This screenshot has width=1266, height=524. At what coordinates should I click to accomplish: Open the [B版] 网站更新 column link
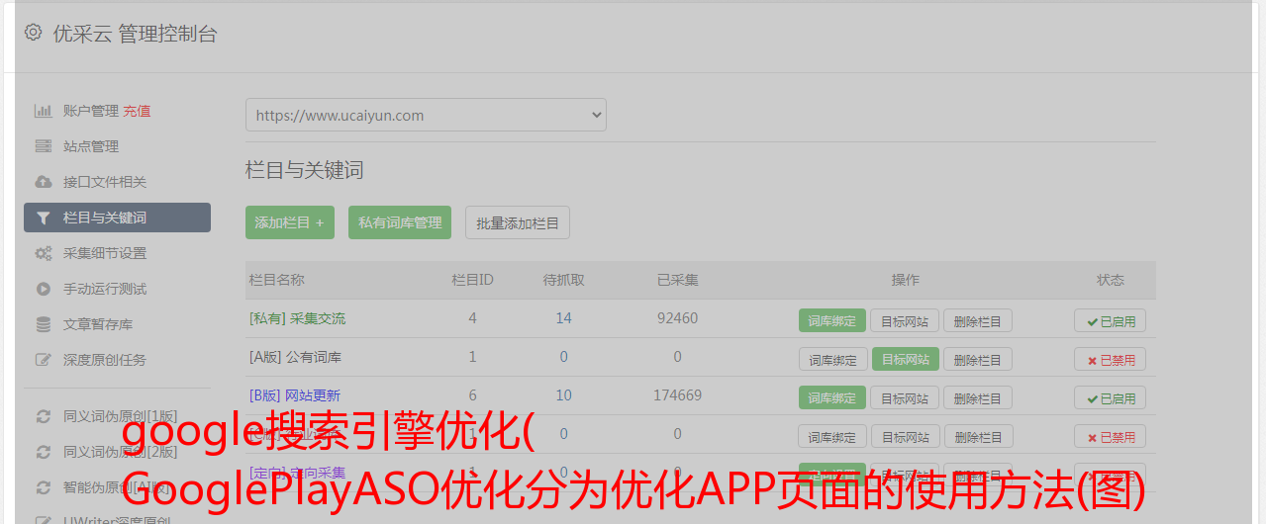295,395
